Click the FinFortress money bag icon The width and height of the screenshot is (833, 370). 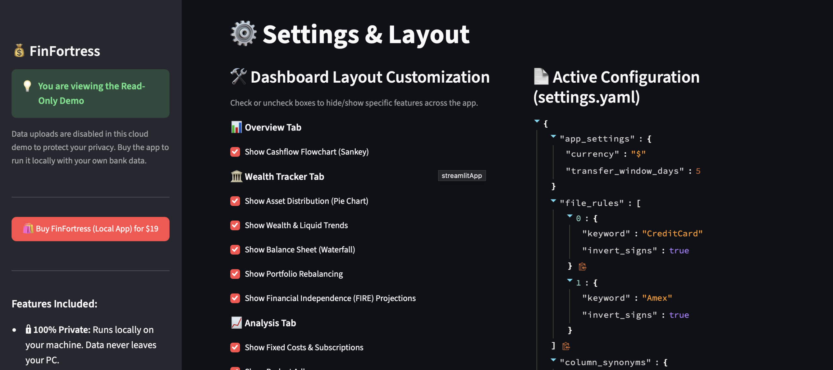[19, 51]
